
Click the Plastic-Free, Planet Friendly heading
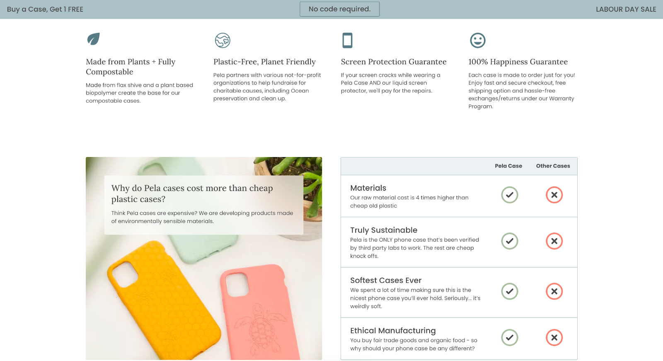(264, 62)
